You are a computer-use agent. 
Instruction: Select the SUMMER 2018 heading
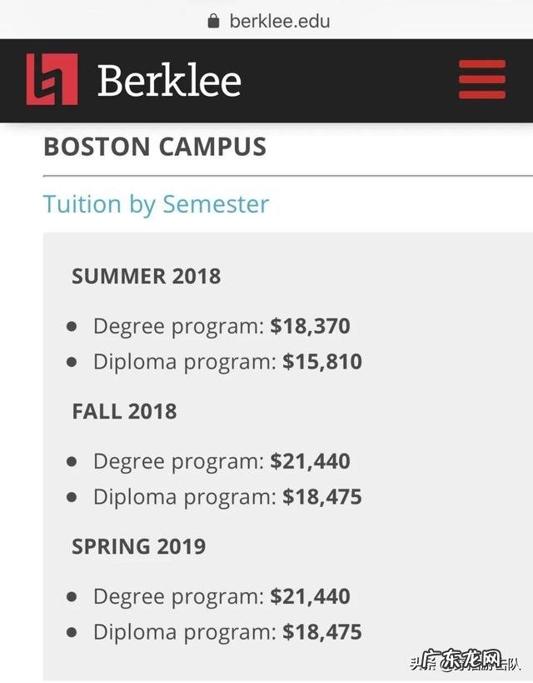pos(147,276)
